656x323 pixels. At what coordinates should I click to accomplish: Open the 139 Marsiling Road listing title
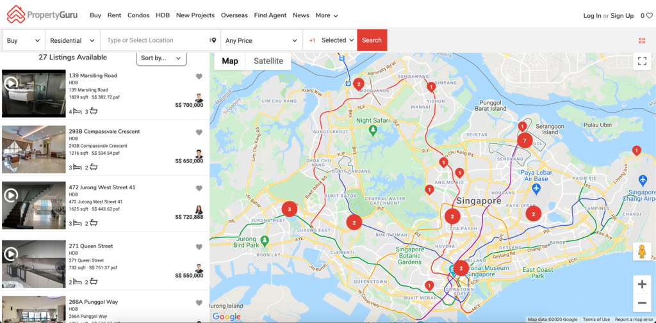[x=93, y=75]
